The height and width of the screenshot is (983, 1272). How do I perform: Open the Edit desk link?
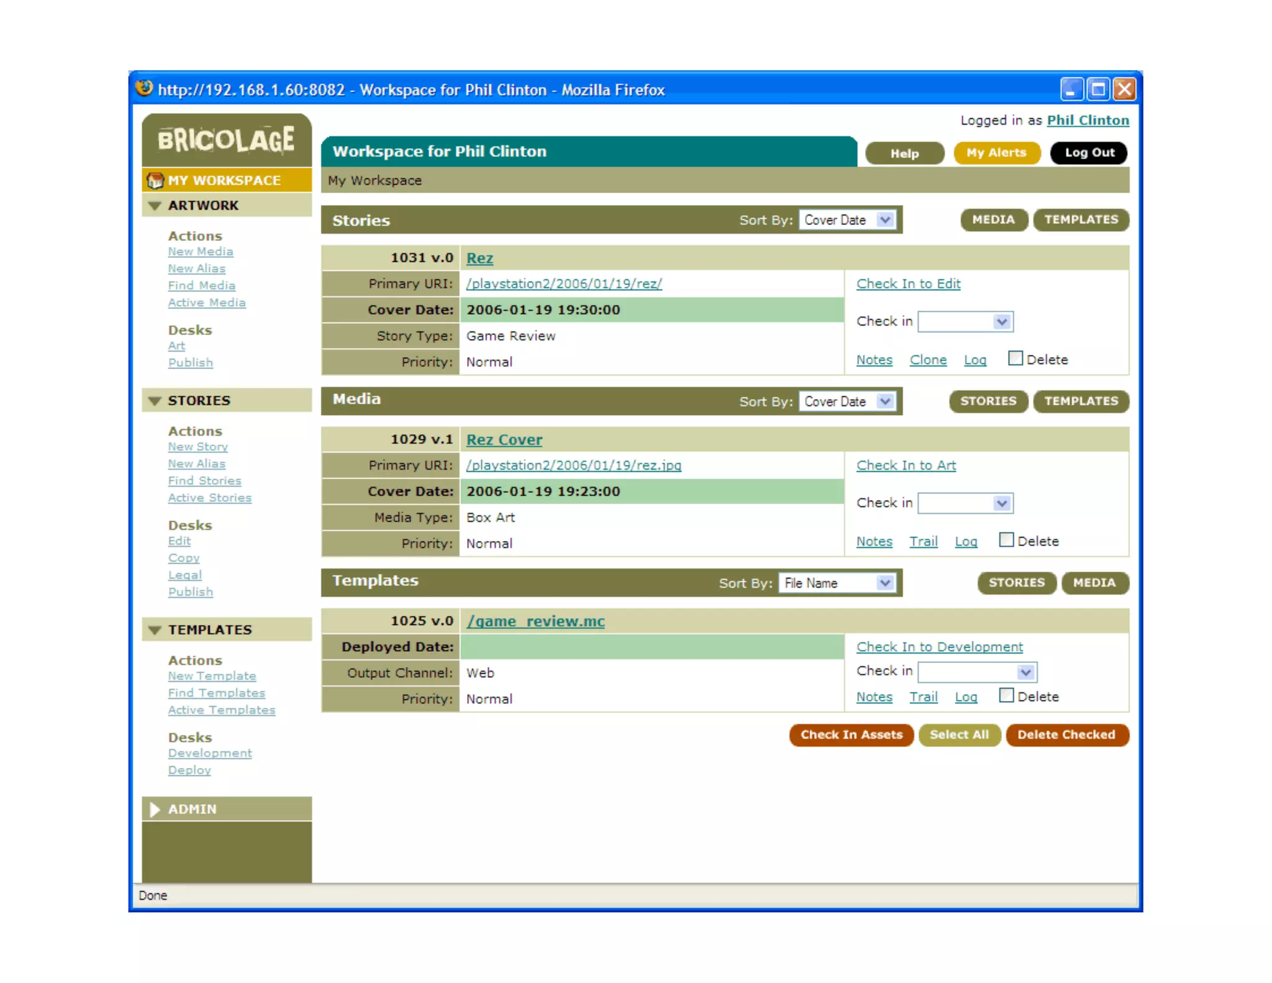[179, 541]
